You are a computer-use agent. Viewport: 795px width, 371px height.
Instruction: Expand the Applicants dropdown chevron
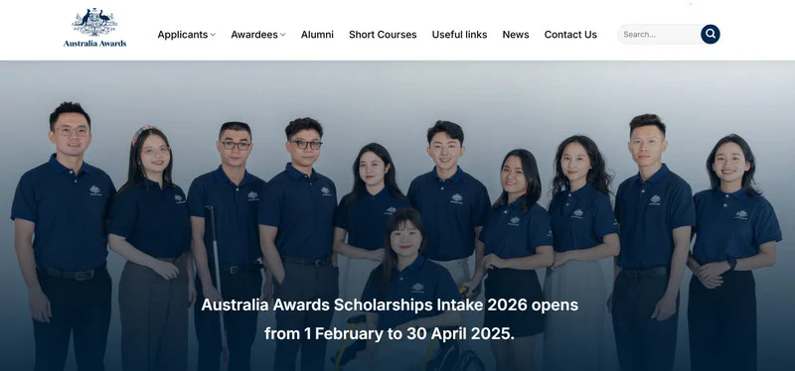point(213,35)
